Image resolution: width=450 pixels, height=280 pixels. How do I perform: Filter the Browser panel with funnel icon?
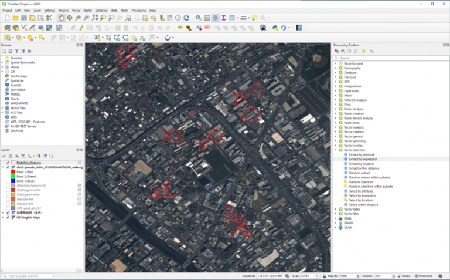click(x=16, y=51)
